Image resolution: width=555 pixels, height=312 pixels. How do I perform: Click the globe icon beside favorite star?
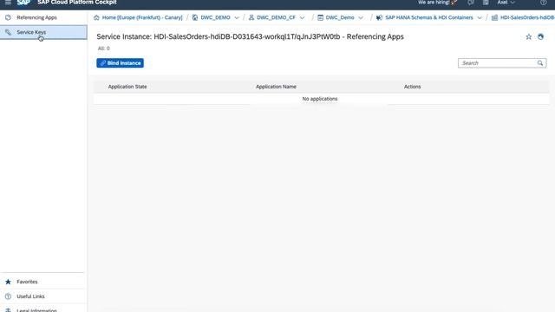point(540,36)
